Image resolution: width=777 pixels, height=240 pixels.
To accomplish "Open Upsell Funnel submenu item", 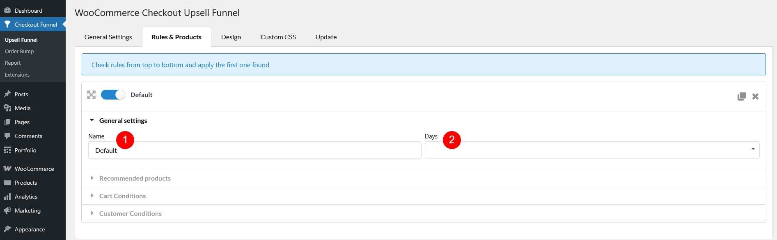I will click(x=21, y=40).
